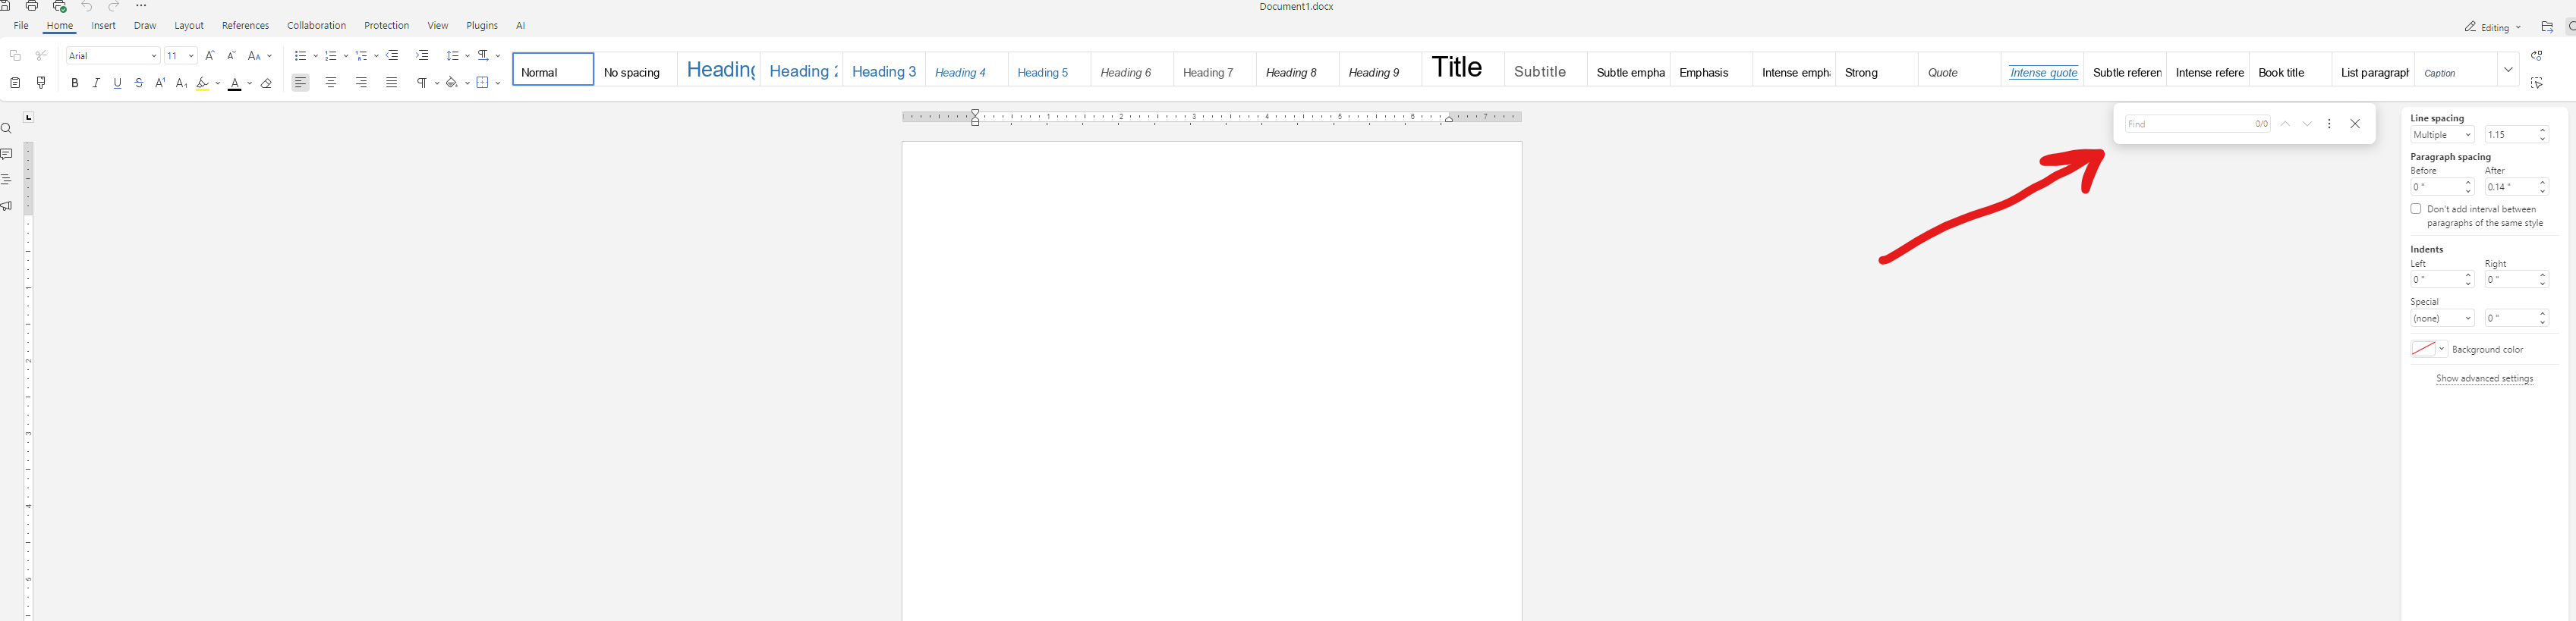Screen dimensions: 2576x621
Task: Click the increment font size icon
Action: (210, 56)
